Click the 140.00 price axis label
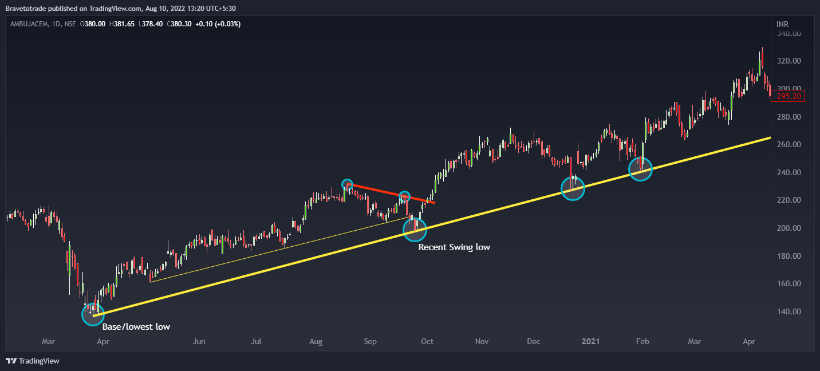820x371 pixels. [789, 311]
